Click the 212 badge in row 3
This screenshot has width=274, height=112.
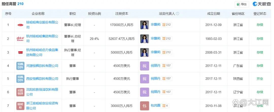point(166,52)
